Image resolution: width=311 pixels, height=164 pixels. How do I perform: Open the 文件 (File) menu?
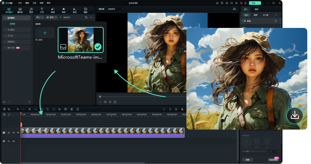point(20,3)
